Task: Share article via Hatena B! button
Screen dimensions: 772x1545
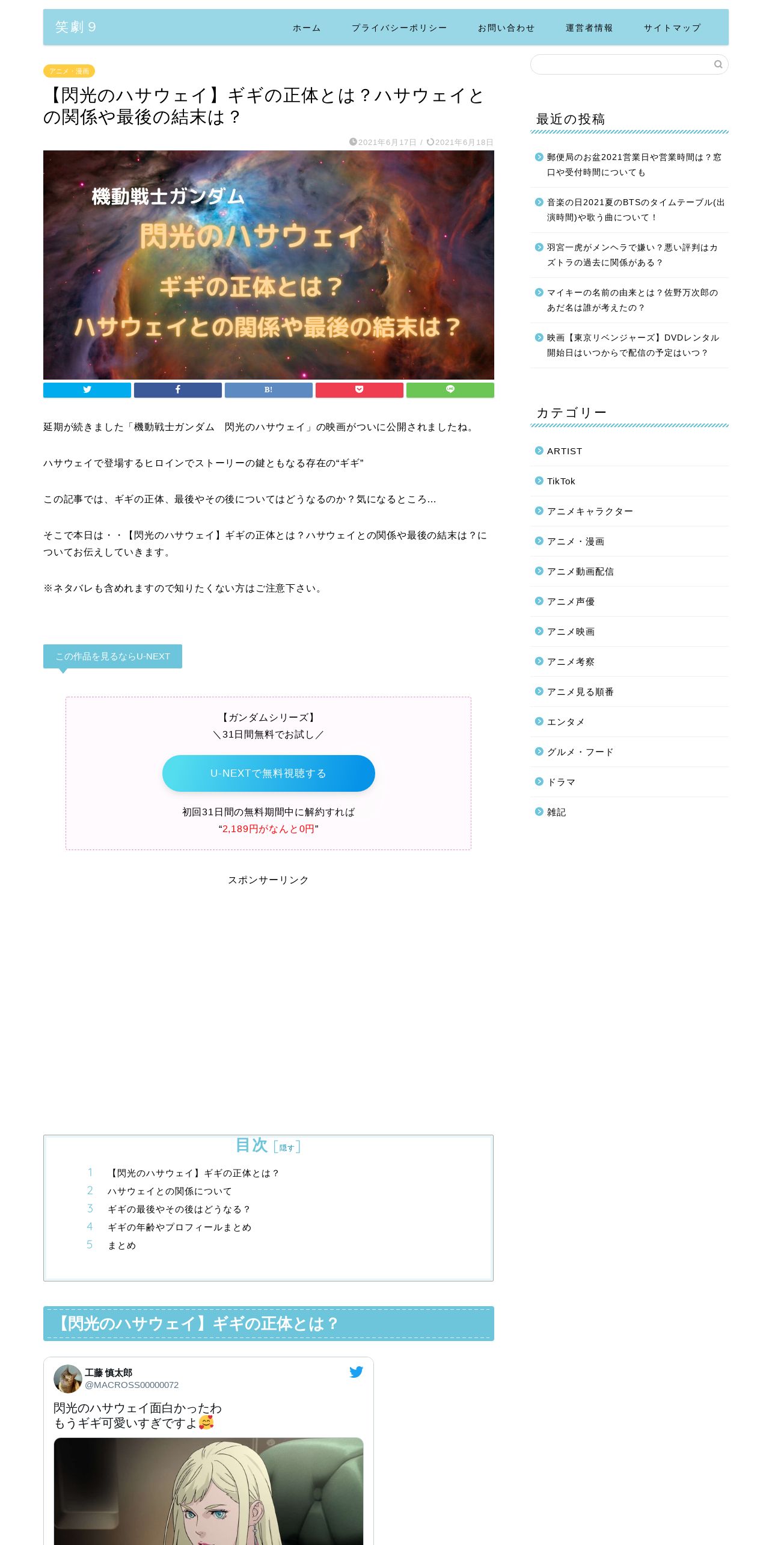Action: click(x=269, y=390)
